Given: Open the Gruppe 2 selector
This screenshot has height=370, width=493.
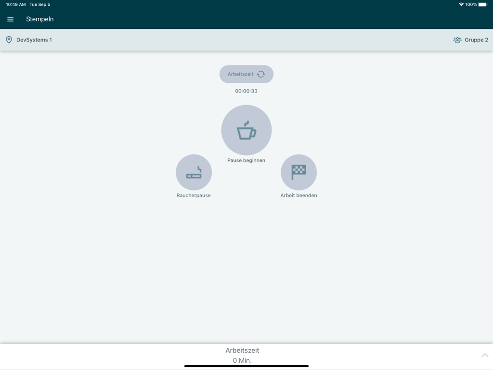Looking at the screenshot, I should click(x=475, y=40).
